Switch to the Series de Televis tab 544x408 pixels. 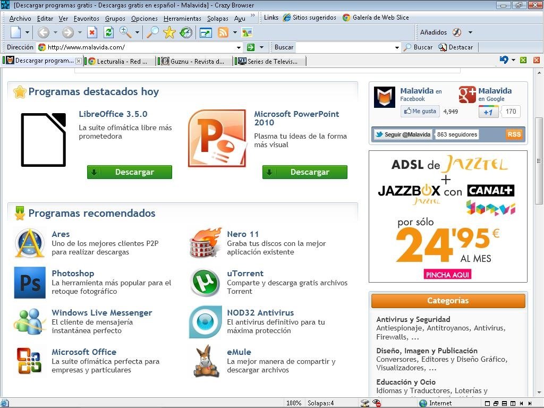click(269, 62)
